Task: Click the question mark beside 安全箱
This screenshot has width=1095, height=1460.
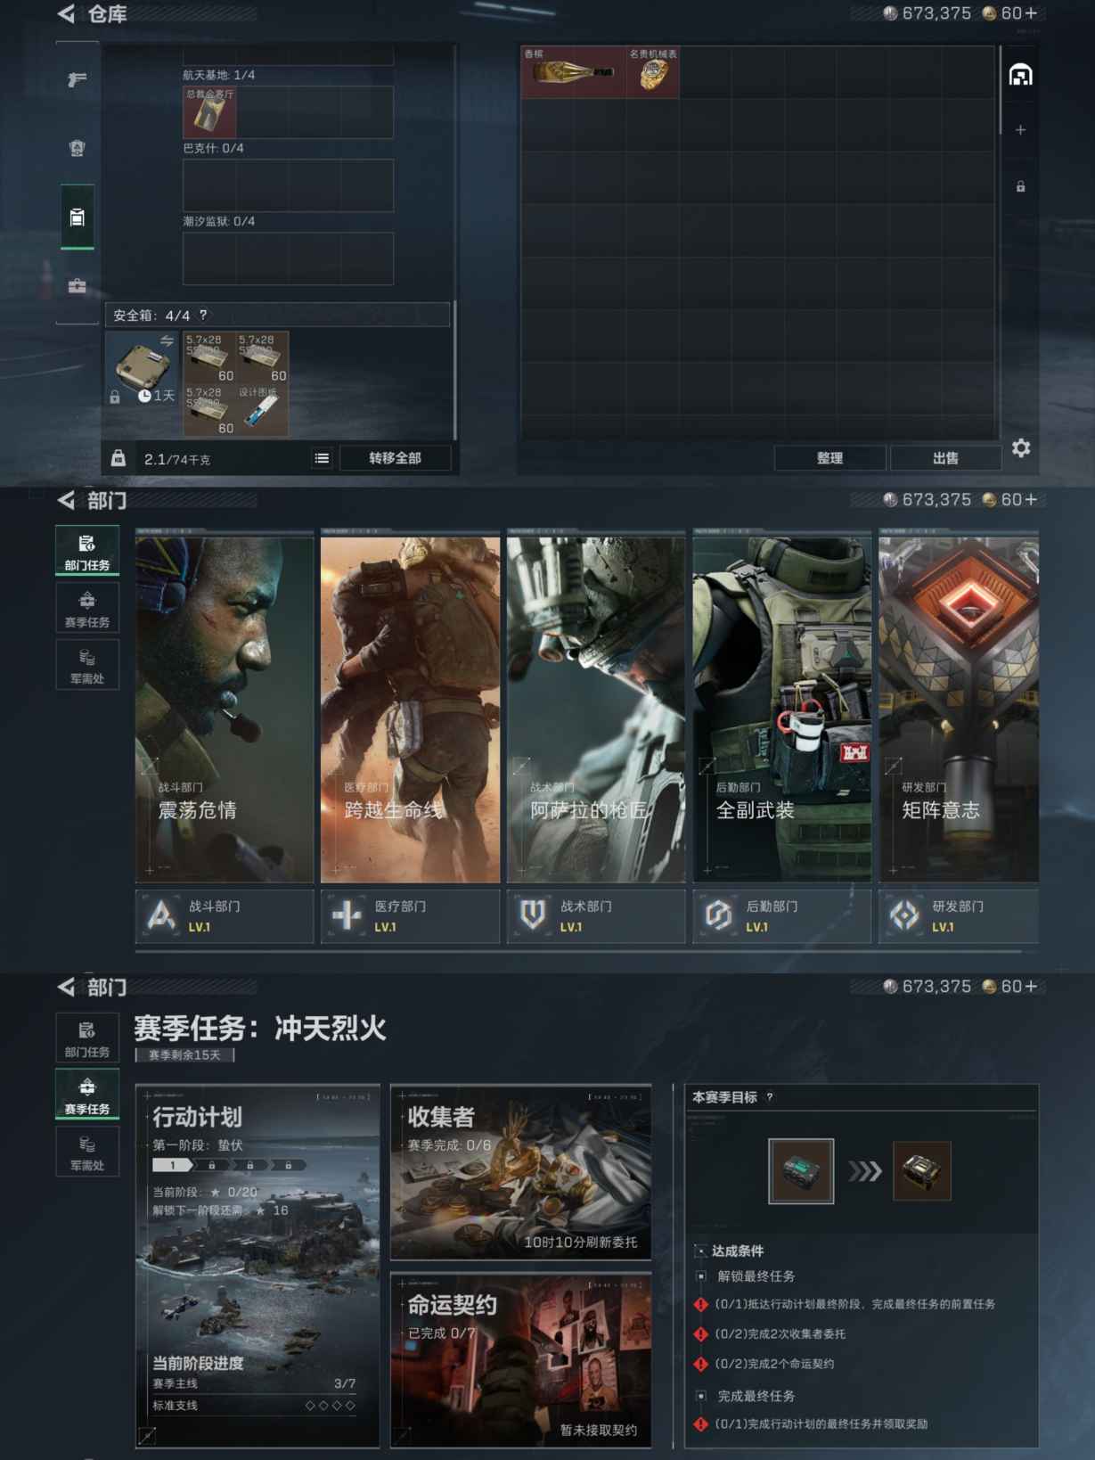Action: [203, 315]
